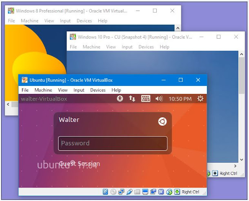Maximize the Ubuntu VirtualBox window
Image resolution: width=249 pixels, height=201 pixels.
[x=181, y=80]
